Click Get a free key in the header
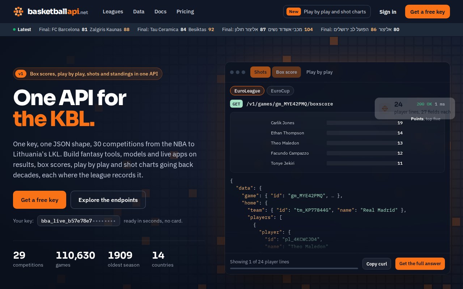The width and height of the screenshot is (463, 289). (428, 12)
